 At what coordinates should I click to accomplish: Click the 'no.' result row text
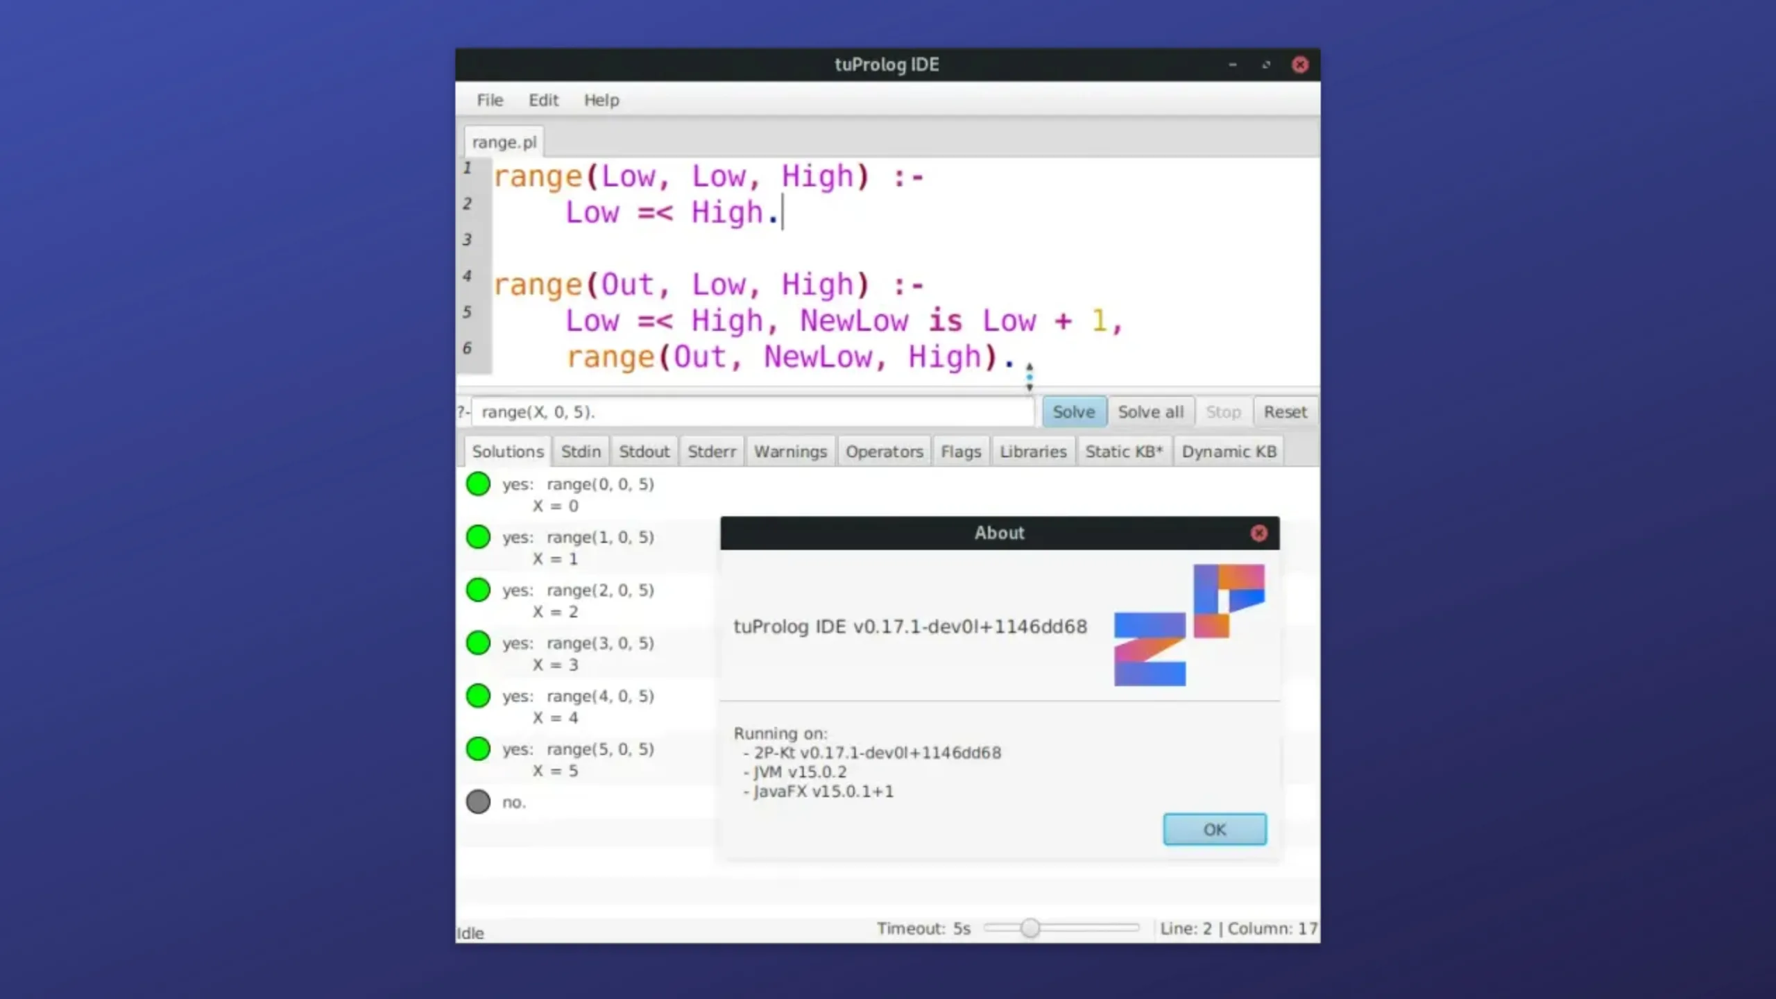click(514, 802)
